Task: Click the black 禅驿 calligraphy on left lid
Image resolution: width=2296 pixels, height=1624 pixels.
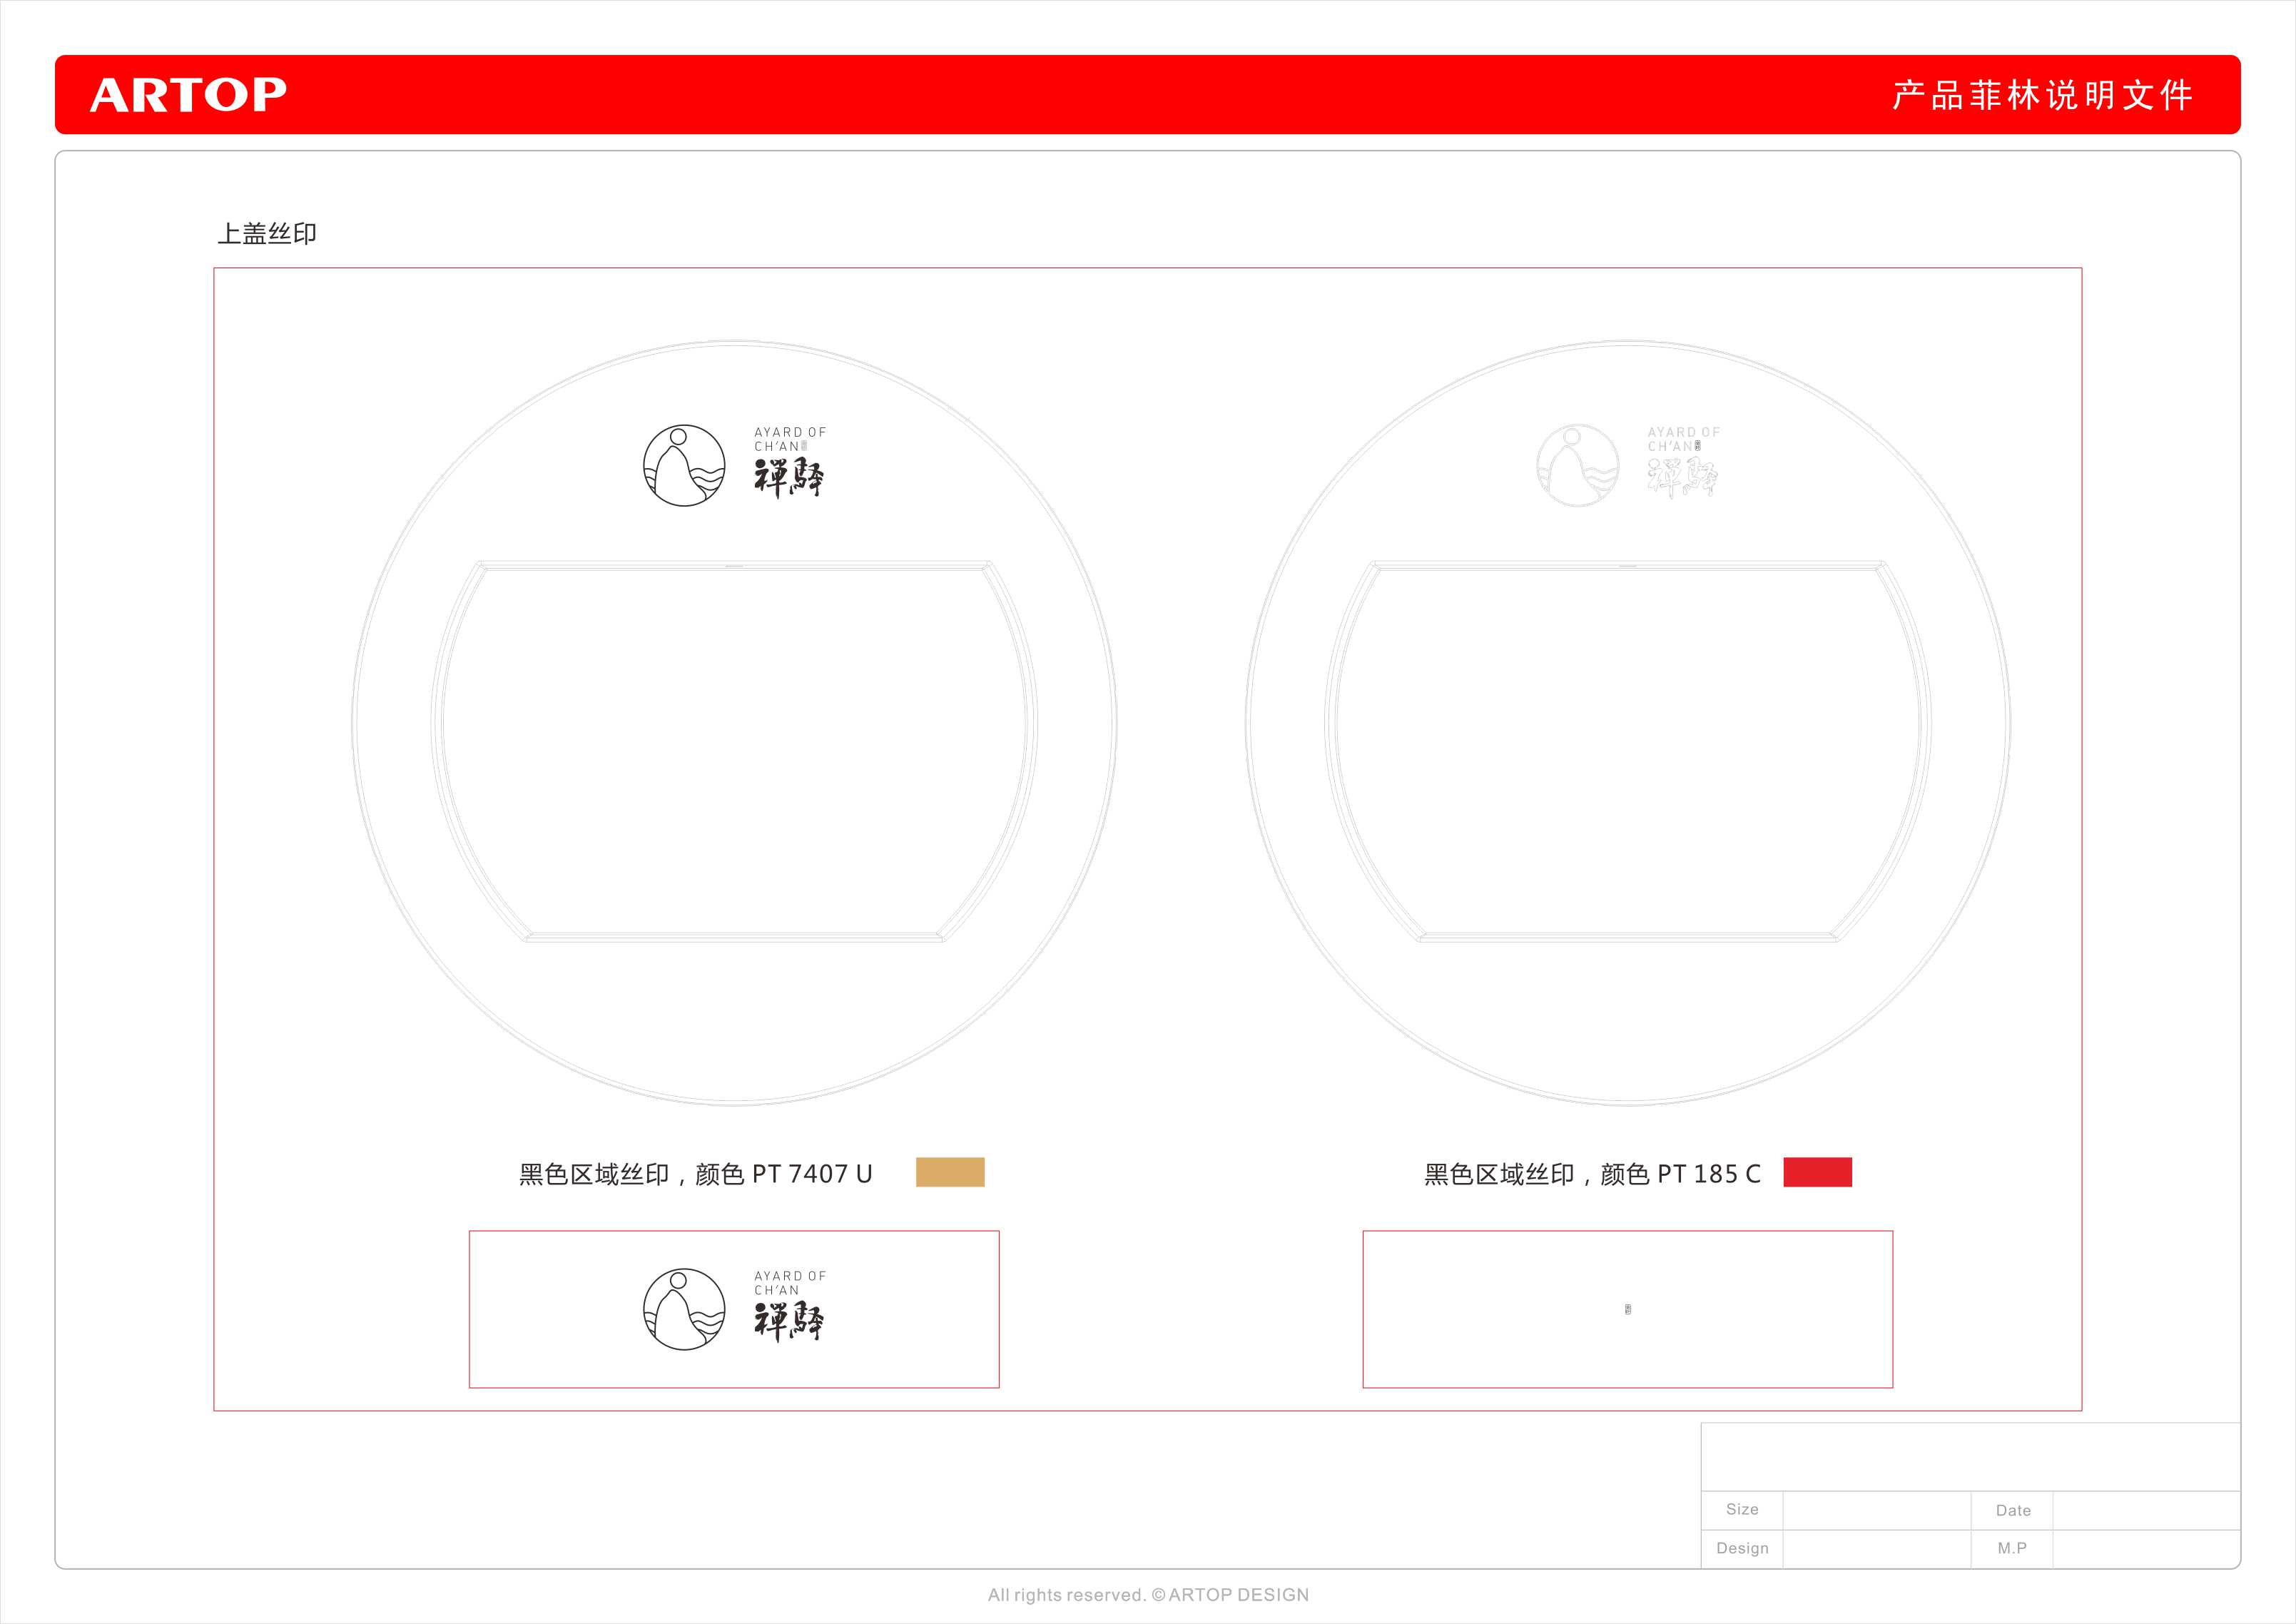Action: pos(789,478)
